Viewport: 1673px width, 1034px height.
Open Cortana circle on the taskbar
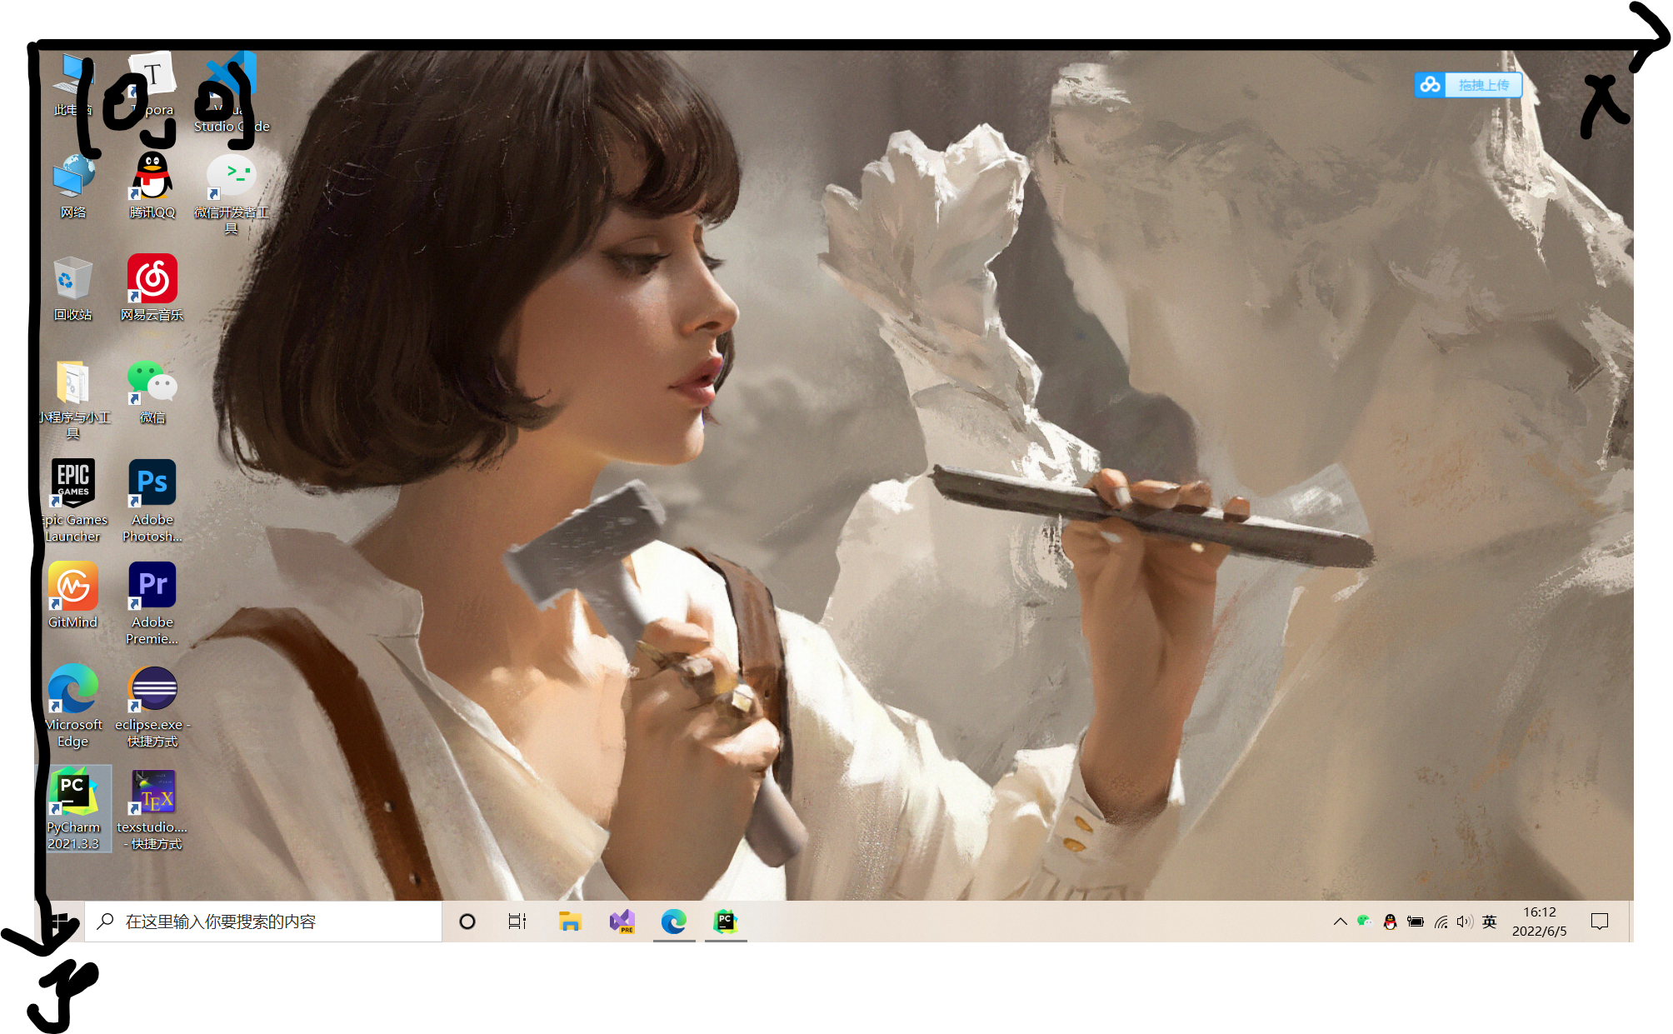tap(467, 922)
